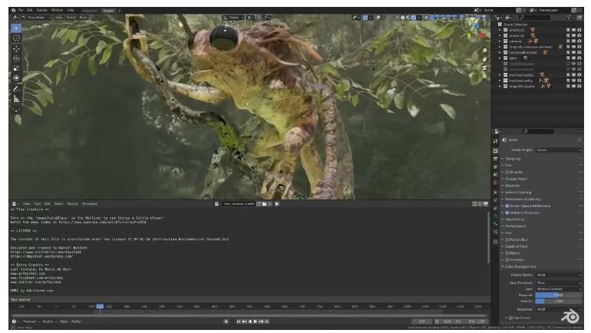591x333 pixels.
Task: Click the outliner filter funnel icon
Action: 570,18
